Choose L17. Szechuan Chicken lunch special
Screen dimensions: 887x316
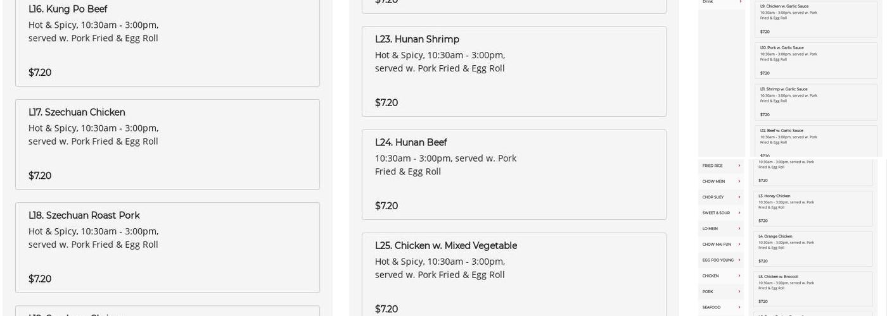click(167, 144)
